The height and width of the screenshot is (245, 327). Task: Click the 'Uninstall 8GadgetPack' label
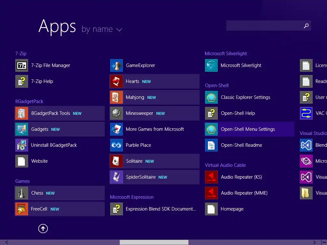[x=54, y=145]
